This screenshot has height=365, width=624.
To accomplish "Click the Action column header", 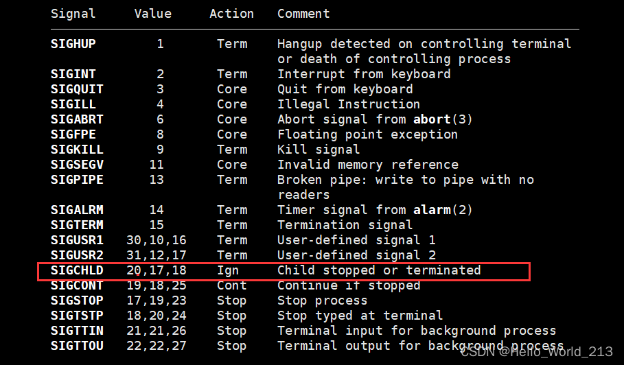I will [x=231, y=14].
